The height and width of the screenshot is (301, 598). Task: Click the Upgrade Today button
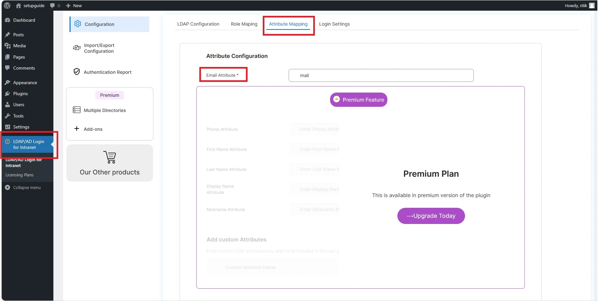pyautogui.click(x=431, y=216)
